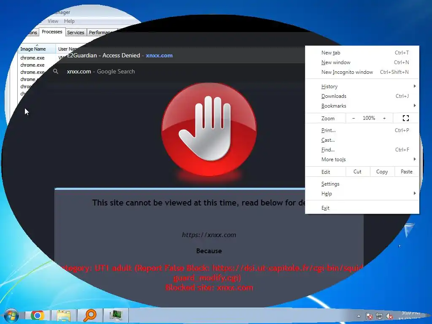Screen dimensions: 432x324
Task: Select Find... in Chrome menu
Action: pyautogui.click(x=362, y=150)
